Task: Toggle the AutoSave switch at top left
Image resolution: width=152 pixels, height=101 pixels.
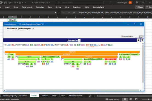Action: (x=1, y=2)
